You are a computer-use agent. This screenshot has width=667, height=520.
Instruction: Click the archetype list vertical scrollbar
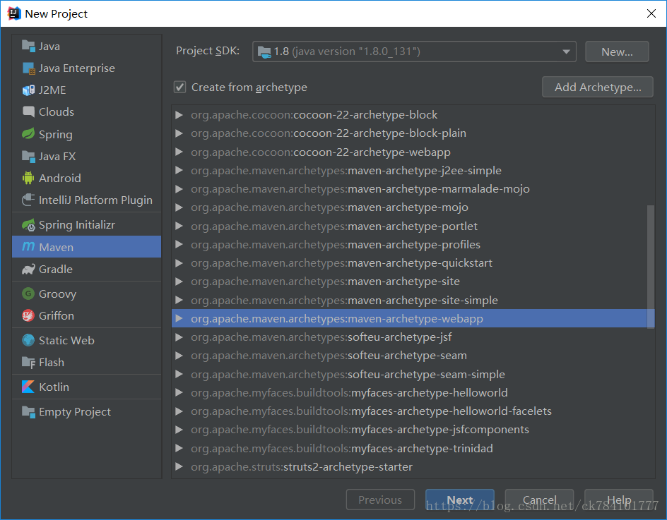click(651, 267)
